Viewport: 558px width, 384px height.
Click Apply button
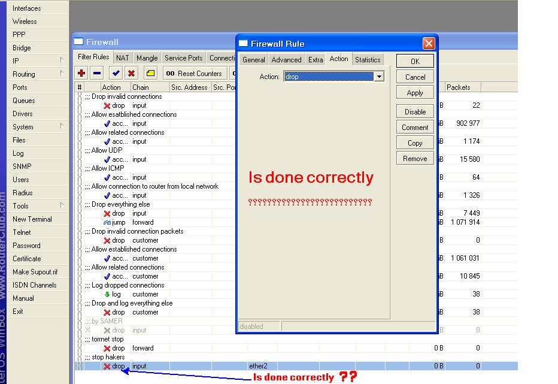pos(415,93)
